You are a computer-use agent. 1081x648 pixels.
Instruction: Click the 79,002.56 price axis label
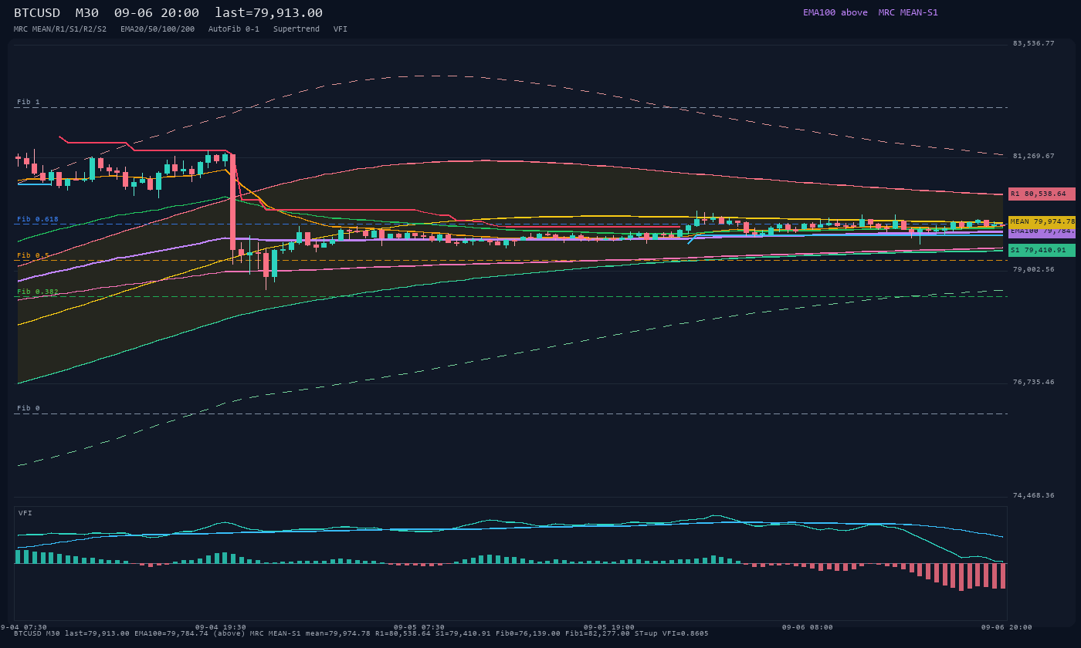(1034, 269)
